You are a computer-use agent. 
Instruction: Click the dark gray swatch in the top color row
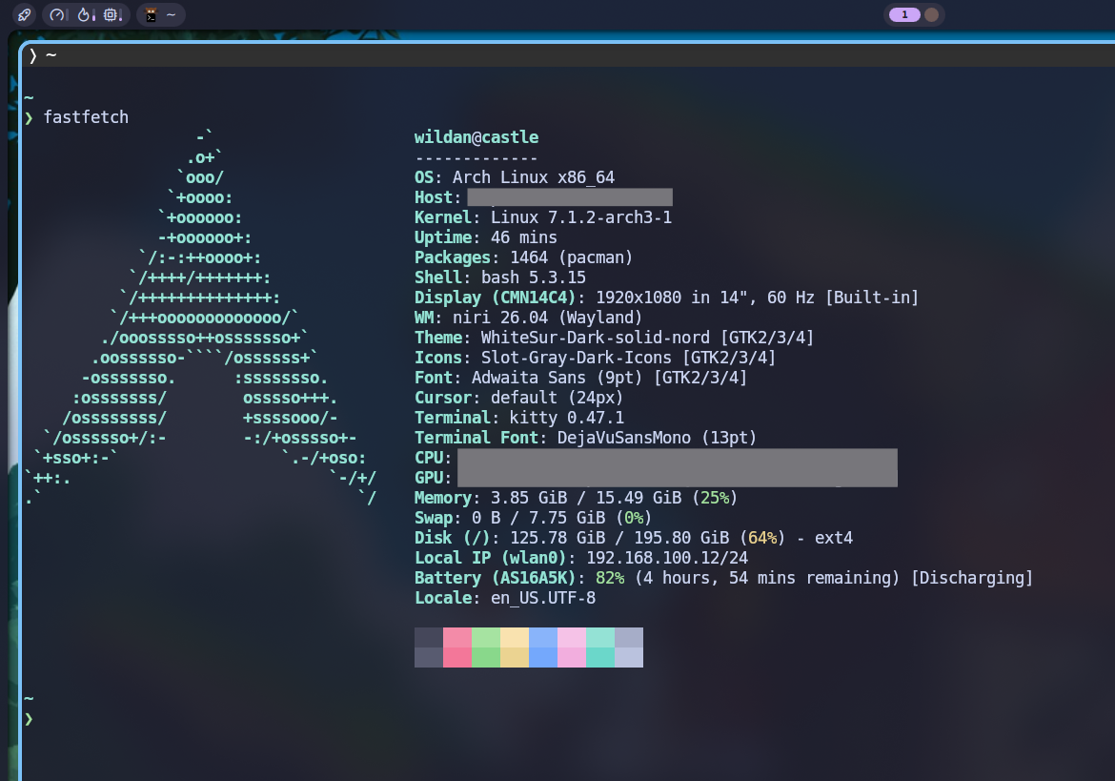(x=429, y=637)
